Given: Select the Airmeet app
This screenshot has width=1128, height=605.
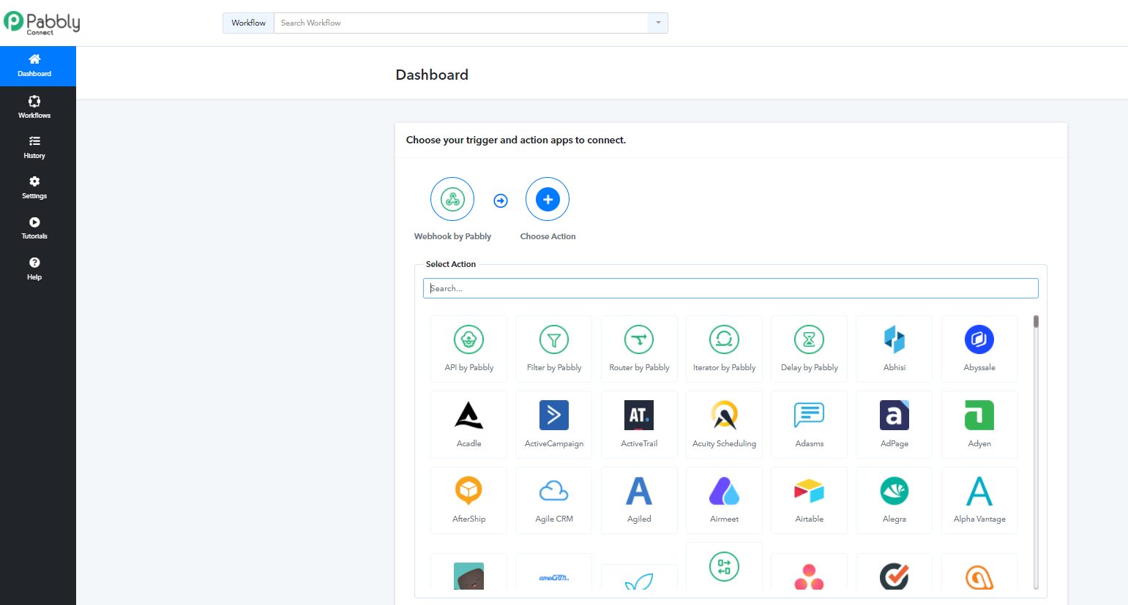Looking at the screenshot, I should pyautogui.click(x=724, y=500).
